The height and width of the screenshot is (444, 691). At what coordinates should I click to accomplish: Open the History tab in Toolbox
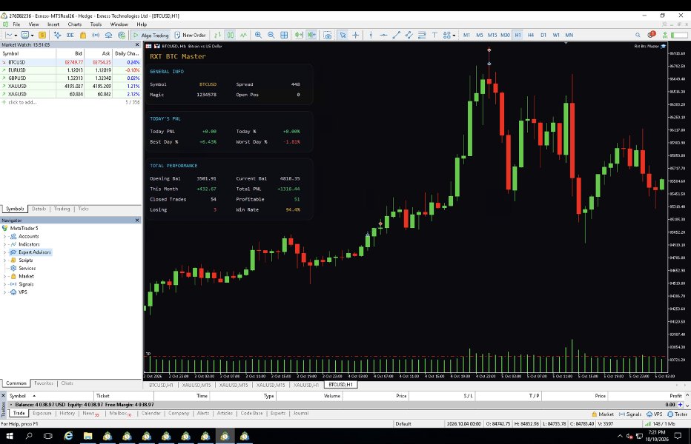(x=67, y=413)
